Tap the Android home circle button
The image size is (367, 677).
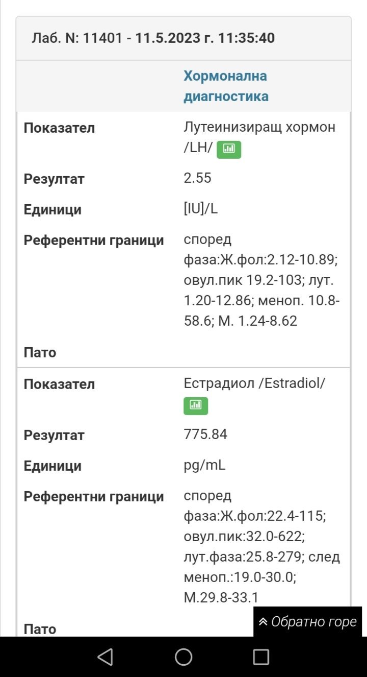coord(183,657)
